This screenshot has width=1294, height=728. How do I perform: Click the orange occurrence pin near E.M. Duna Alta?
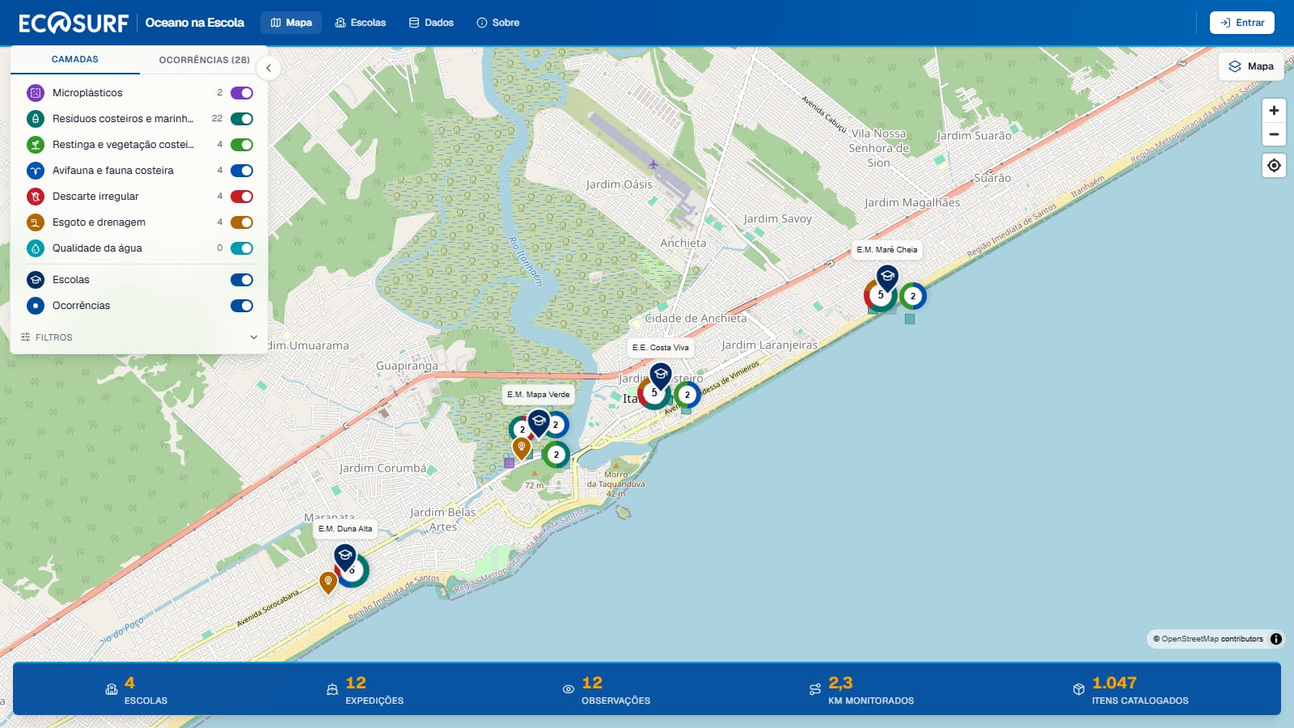point(328,582)
